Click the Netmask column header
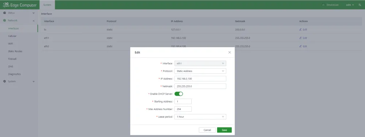This screenshot has height=137, width=365. pyautogui.click(x=240, y=21)
